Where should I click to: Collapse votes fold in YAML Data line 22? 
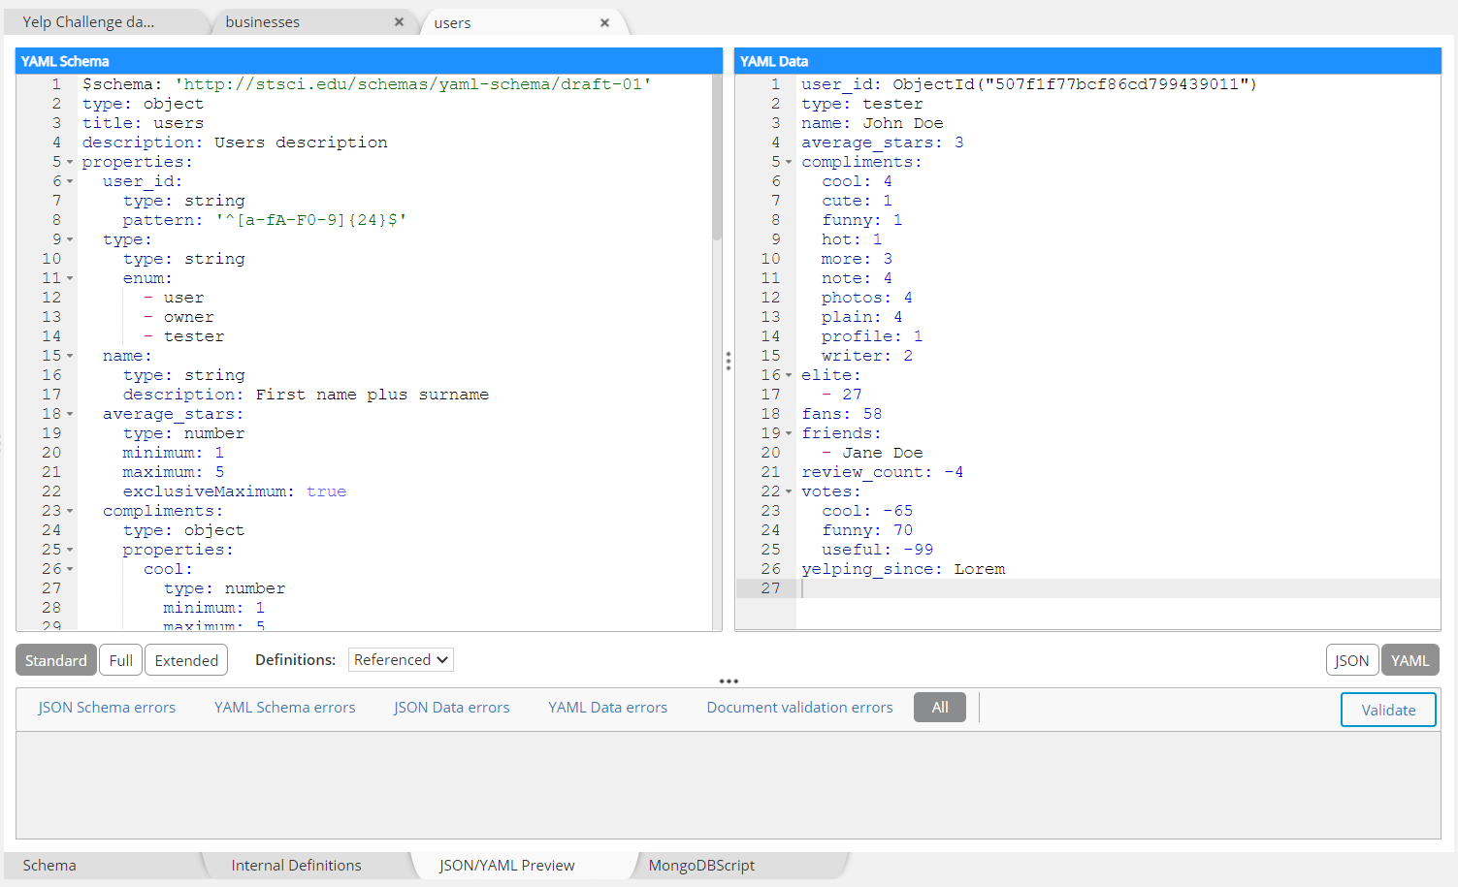pos(789,491)
